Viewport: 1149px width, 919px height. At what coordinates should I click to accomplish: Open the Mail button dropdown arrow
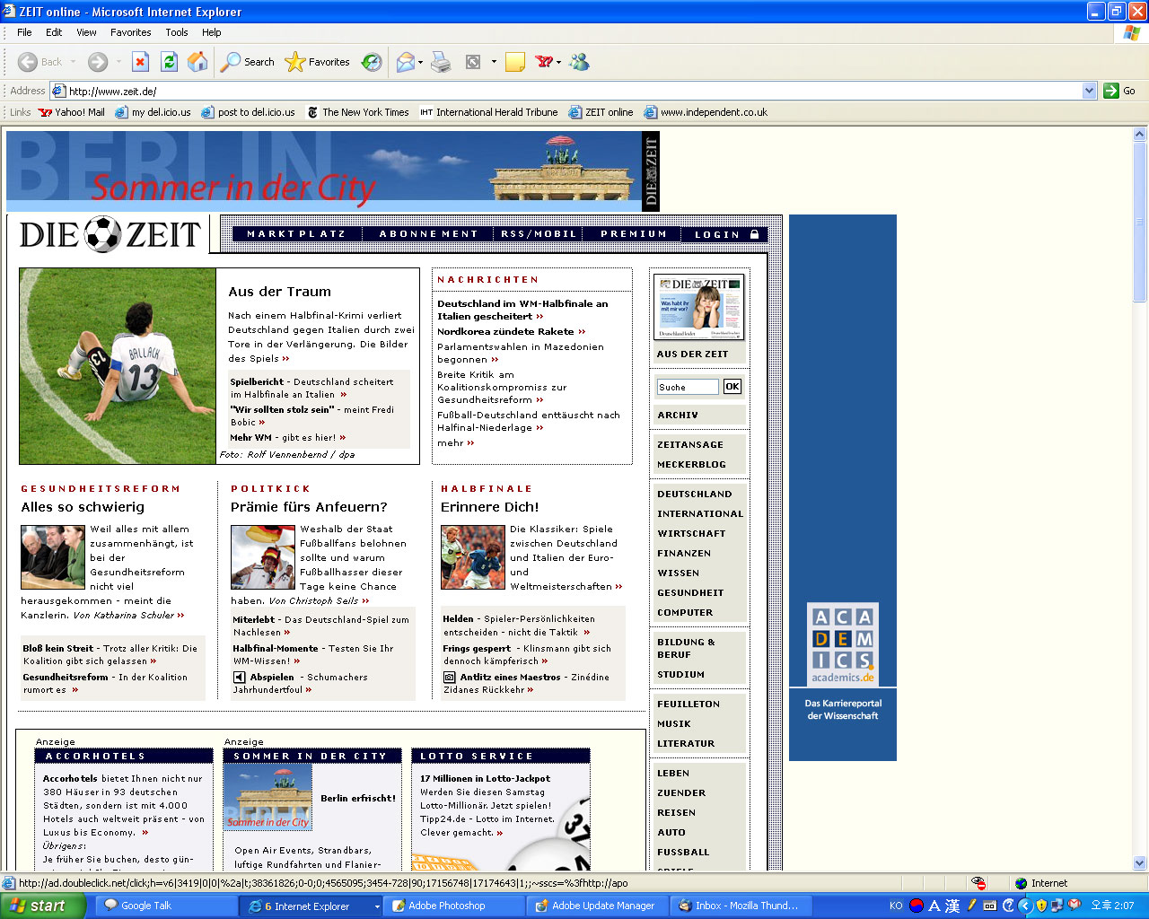(x=420, y=63)
